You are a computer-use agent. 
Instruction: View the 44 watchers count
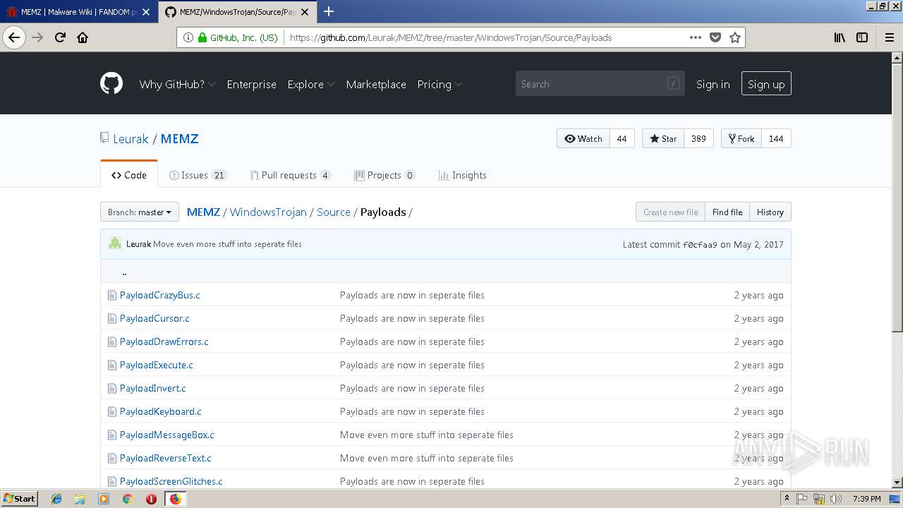click(x=622, y=138)
